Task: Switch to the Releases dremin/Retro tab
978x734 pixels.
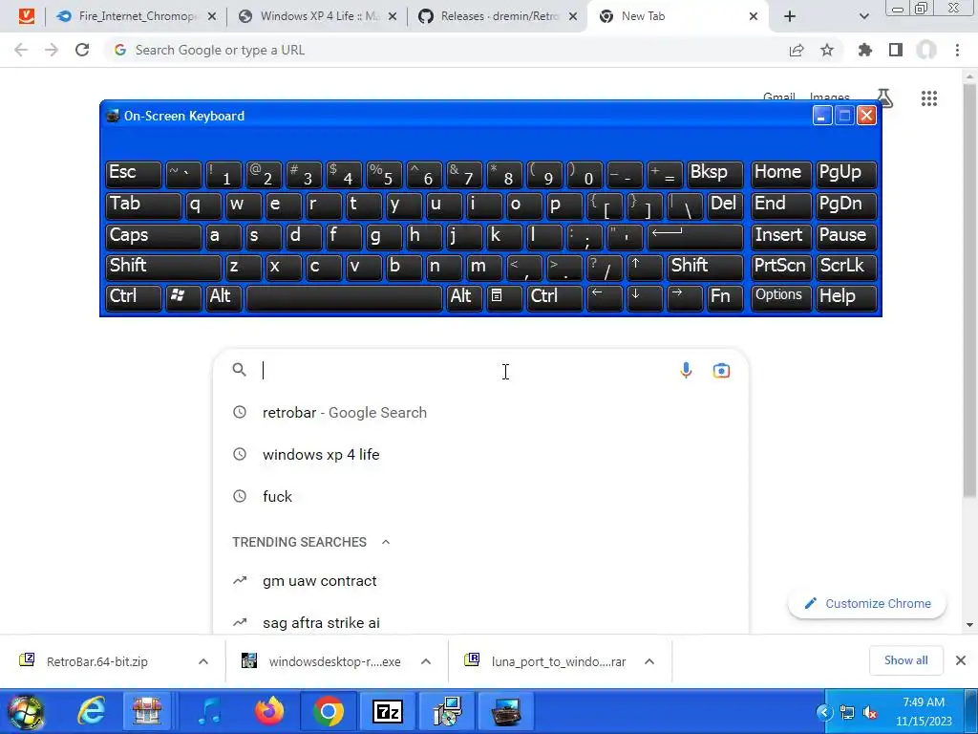Action: pyautogui.click(x=498, y=16)
